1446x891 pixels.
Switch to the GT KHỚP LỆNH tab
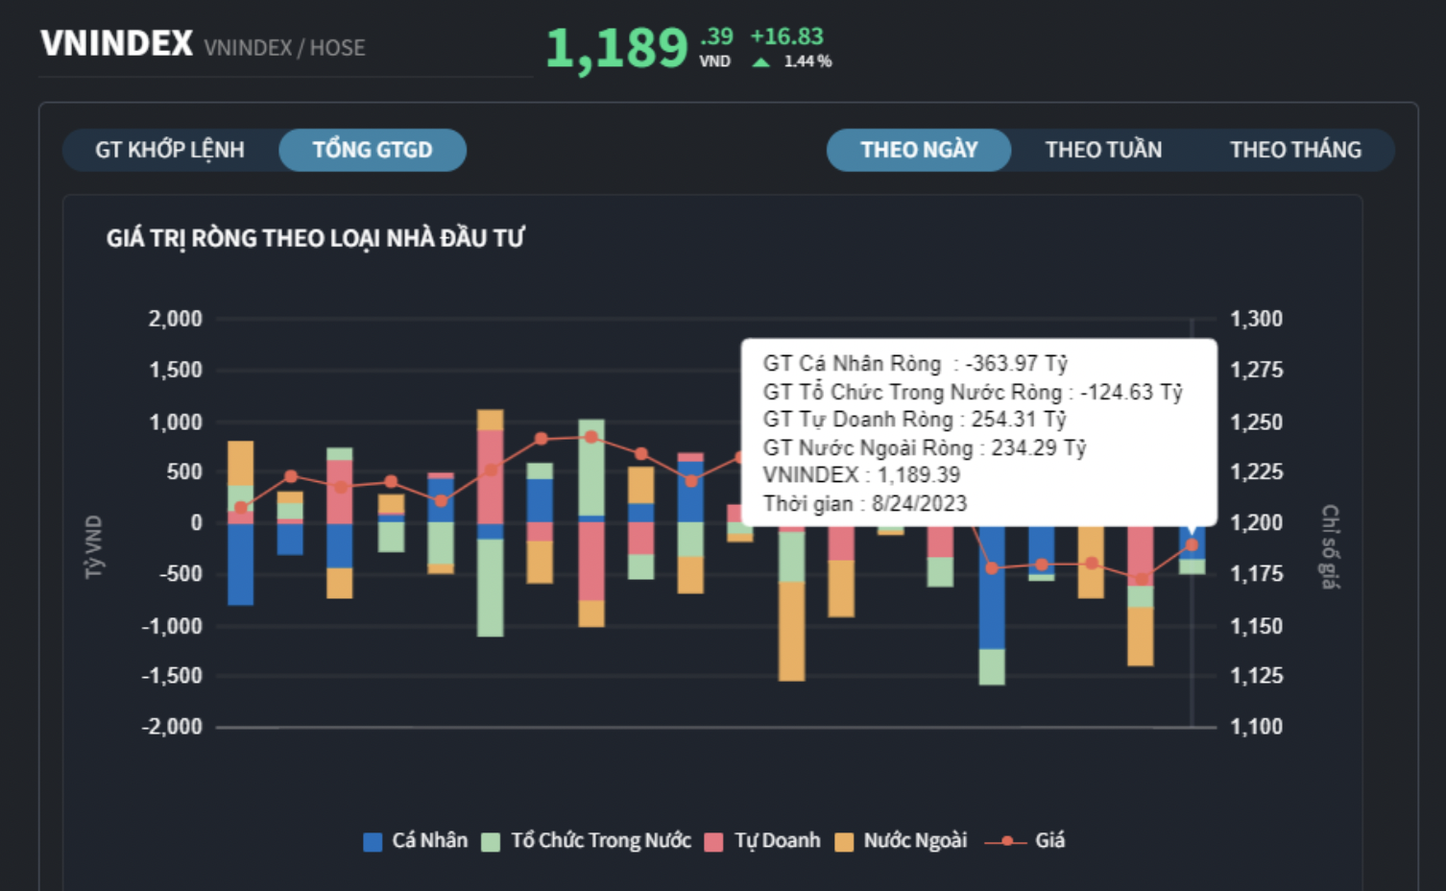click(170, 150)
